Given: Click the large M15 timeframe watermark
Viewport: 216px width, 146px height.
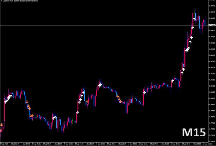Looking at the screenshot, I should pos(194,132).
